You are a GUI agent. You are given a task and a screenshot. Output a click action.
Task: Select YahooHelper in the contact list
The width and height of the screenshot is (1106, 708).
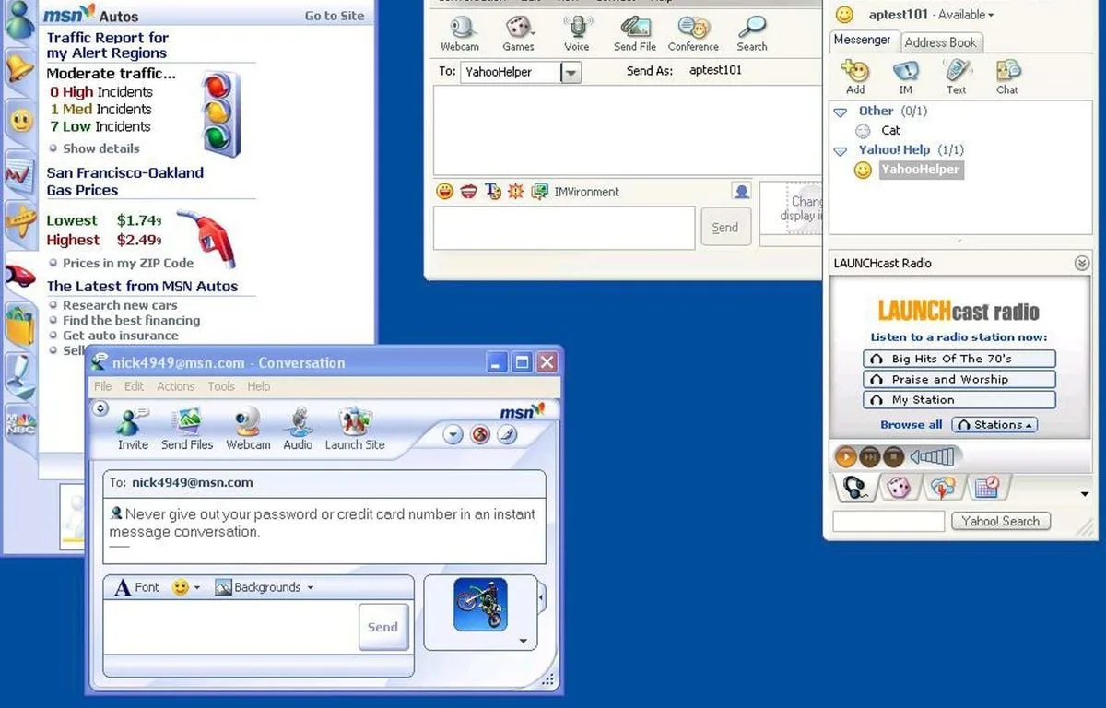pyautogui.click(x=920, y=170)
